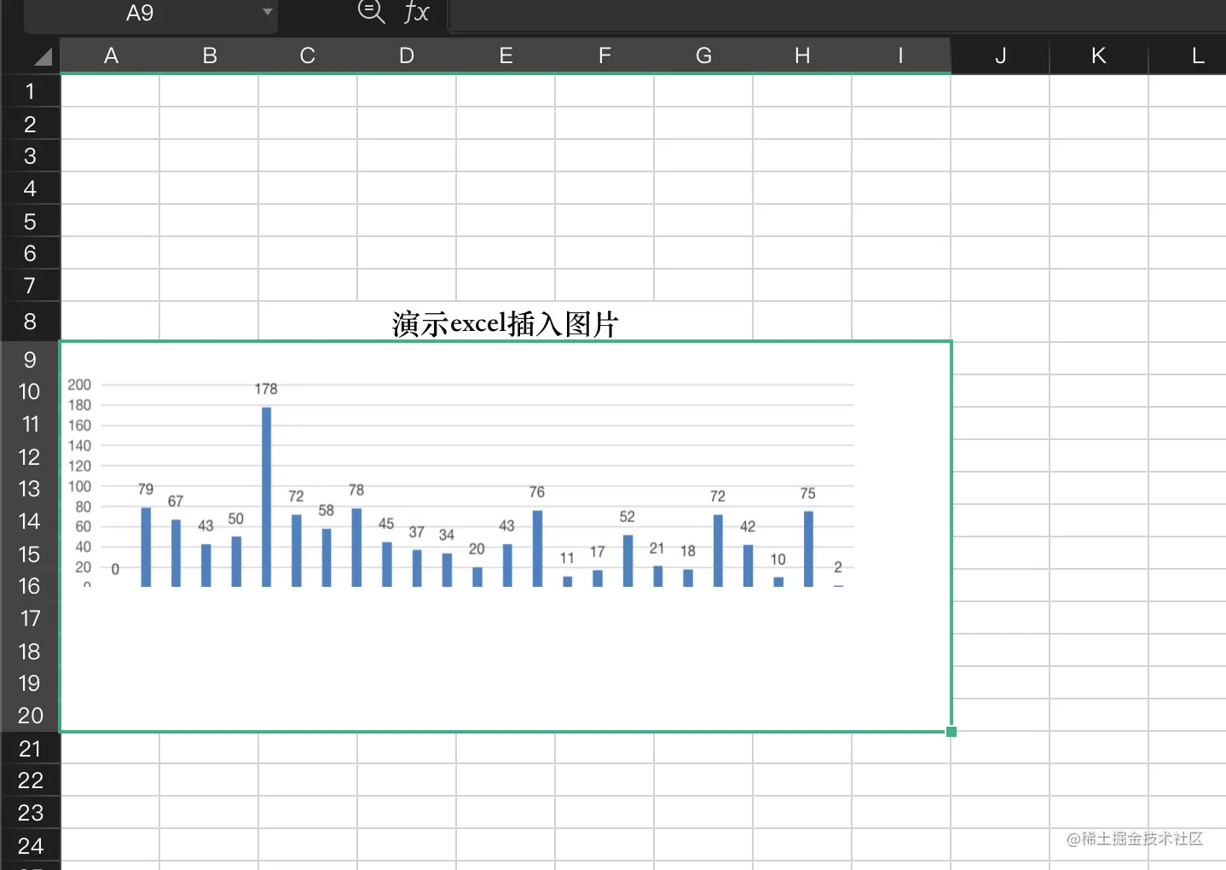Screen dimensions: 1226x870
Task: Select row 24 header
Action: (30, 845)
